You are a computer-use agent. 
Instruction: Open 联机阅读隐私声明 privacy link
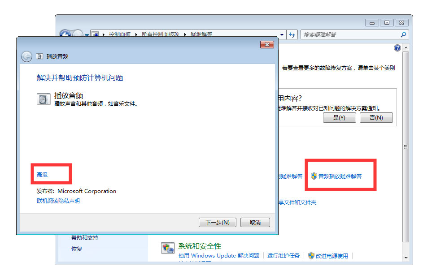(58, 201)
